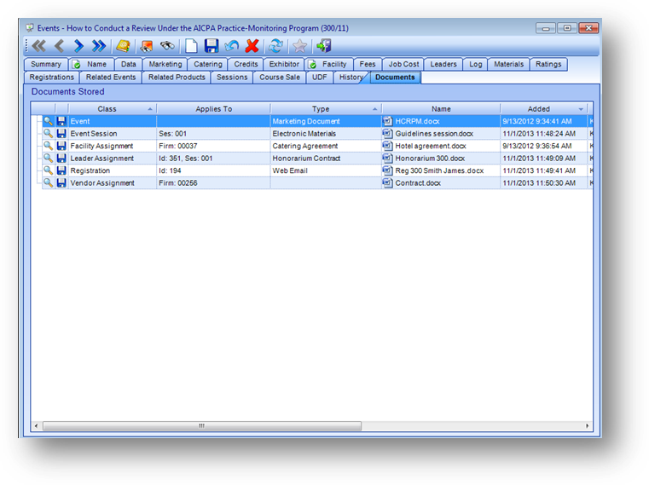
Task: Open the Summary tab
Action: tap(46, 64)
